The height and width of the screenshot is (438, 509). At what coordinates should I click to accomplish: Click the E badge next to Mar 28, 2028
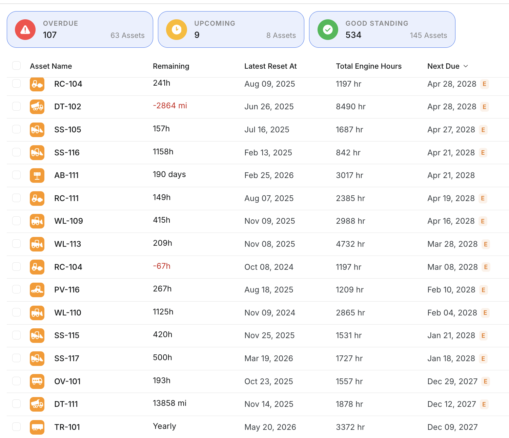tap(486, 244)
